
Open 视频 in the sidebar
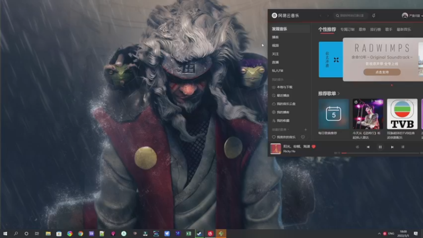click(275, 45)
